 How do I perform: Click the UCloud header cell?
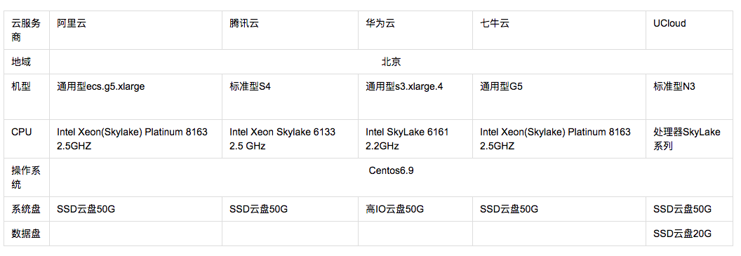coord(690,30)
